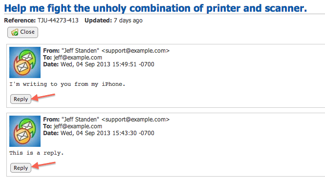Screen dimensions: 325x181
Task: Click the avatar image of the 15:43:30 message
Action: tap(25, 131)
